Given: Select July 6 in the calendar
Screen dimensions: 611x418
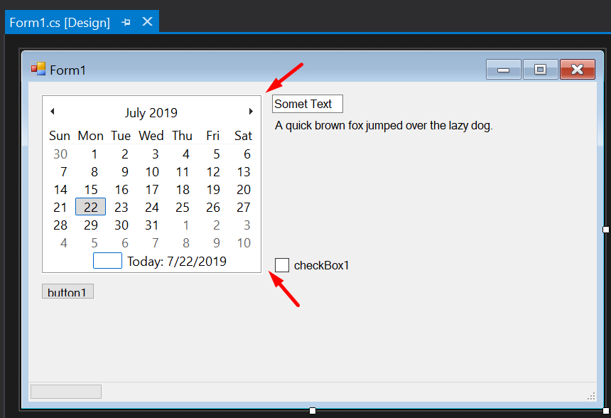Looking at the screenshot, I should coord(247,154).
